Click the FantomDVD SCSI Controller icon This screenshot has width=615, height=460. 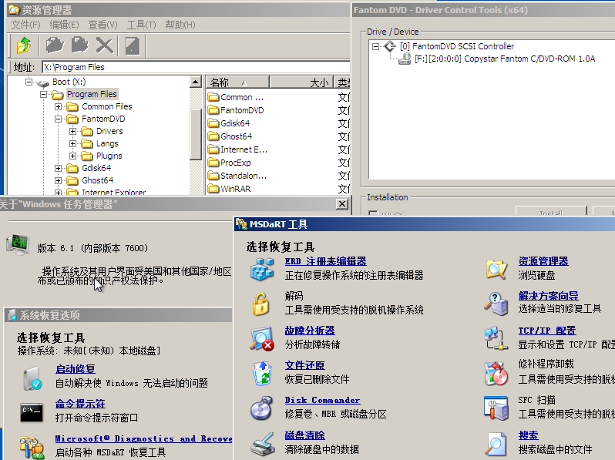(x=390, y=46)
